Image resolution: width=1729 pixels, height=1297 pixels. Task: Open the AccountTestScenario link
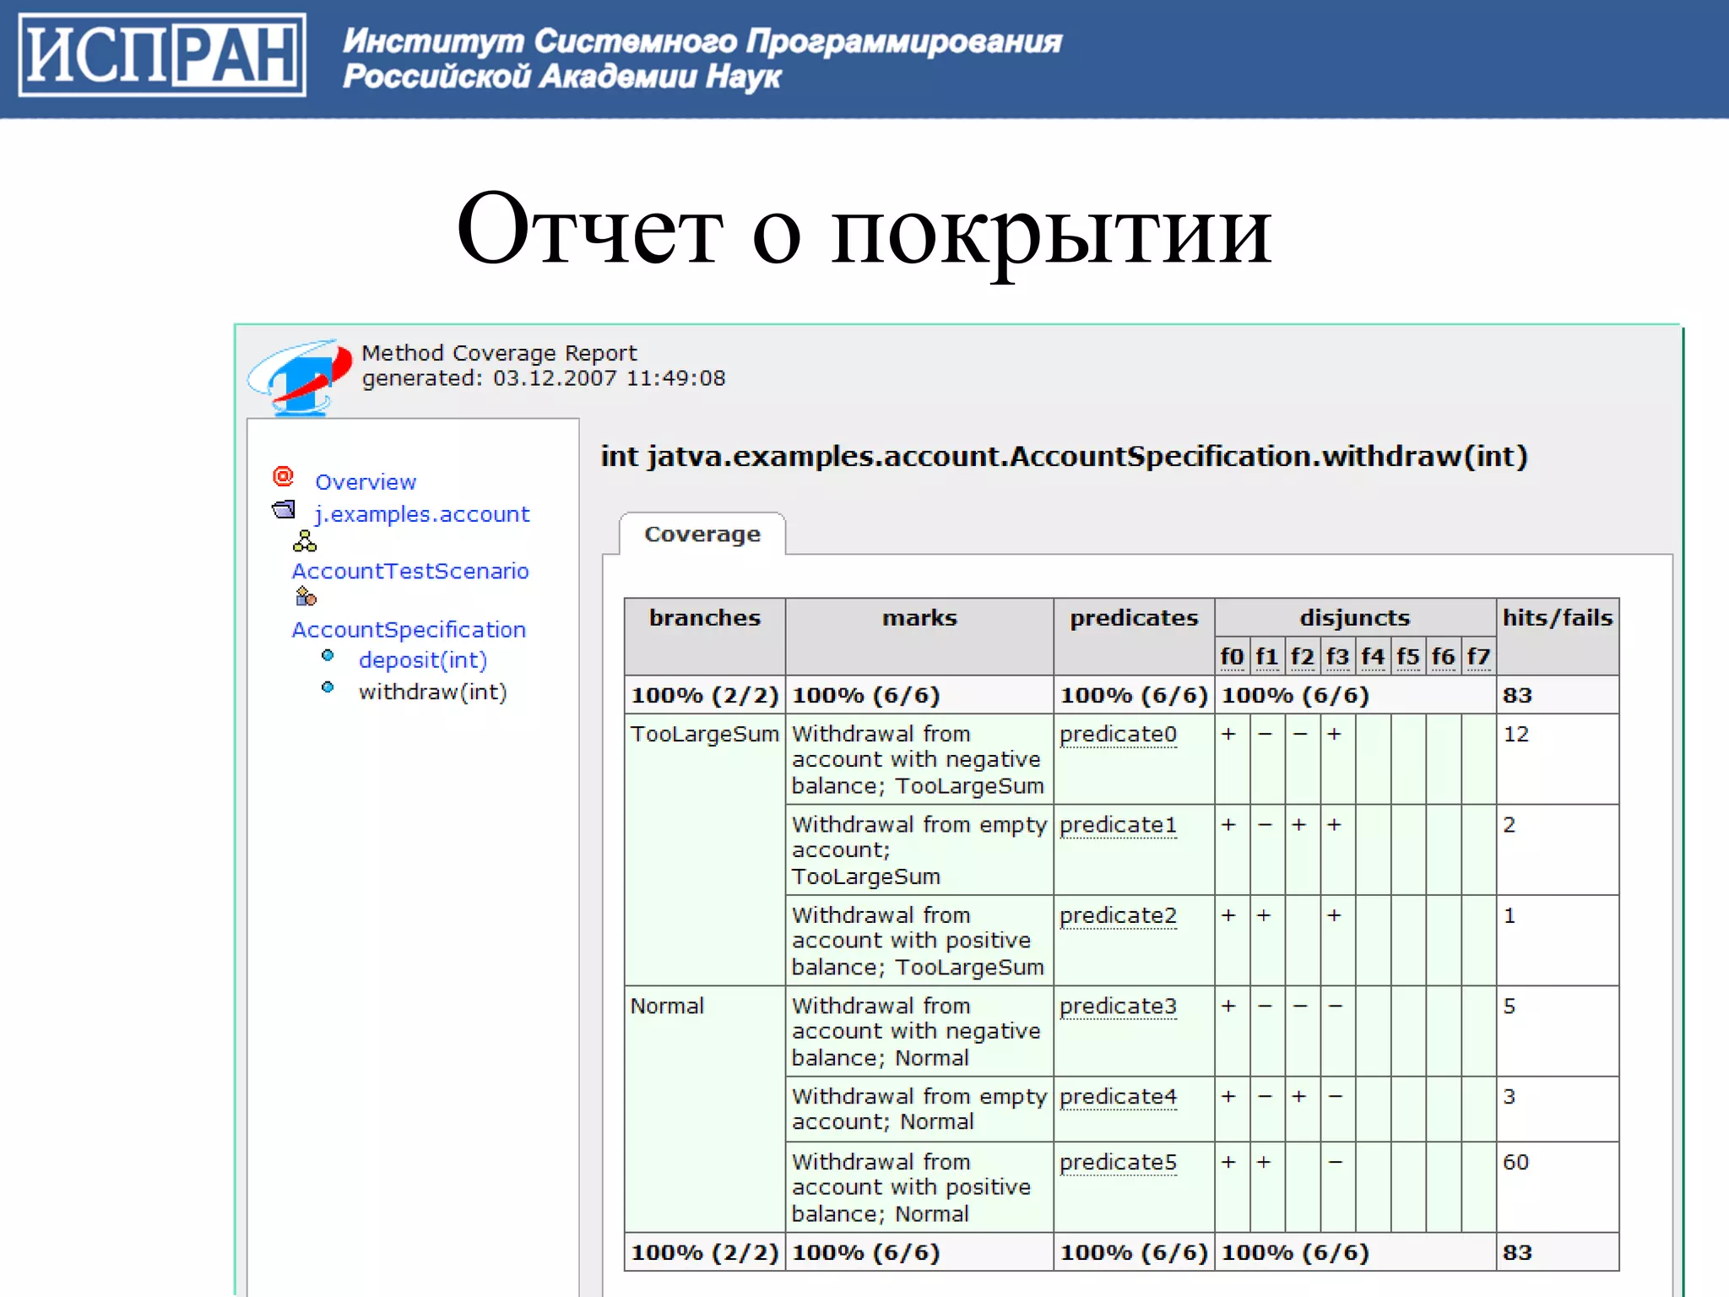point(410,572)
